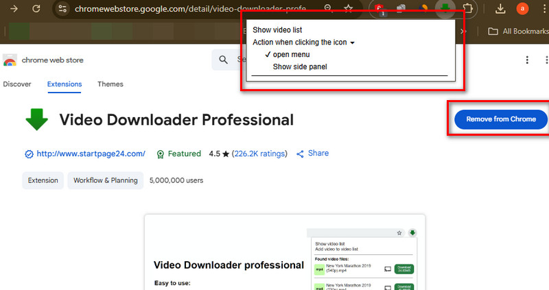Click the Chrome Web Store rainbow logo
The height and width of the screenshot is (290, 549).
coord(10,60)
